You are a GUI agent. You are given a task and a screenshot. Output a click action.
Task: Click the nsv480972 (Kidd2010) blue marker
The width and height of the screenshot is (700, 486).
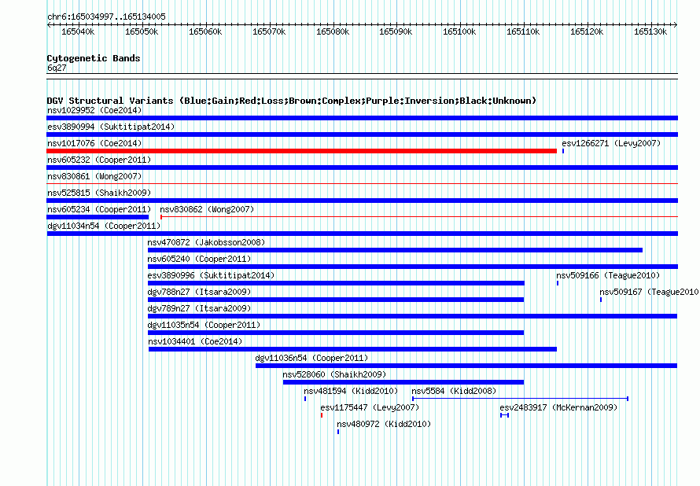point(338,432)
